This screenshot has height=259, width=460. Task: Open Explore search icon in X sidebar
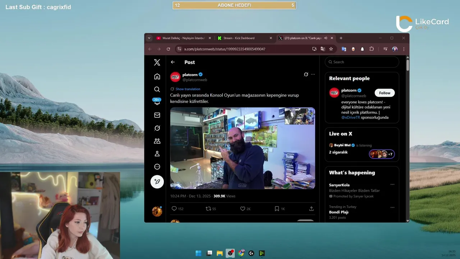coord(157,89)
